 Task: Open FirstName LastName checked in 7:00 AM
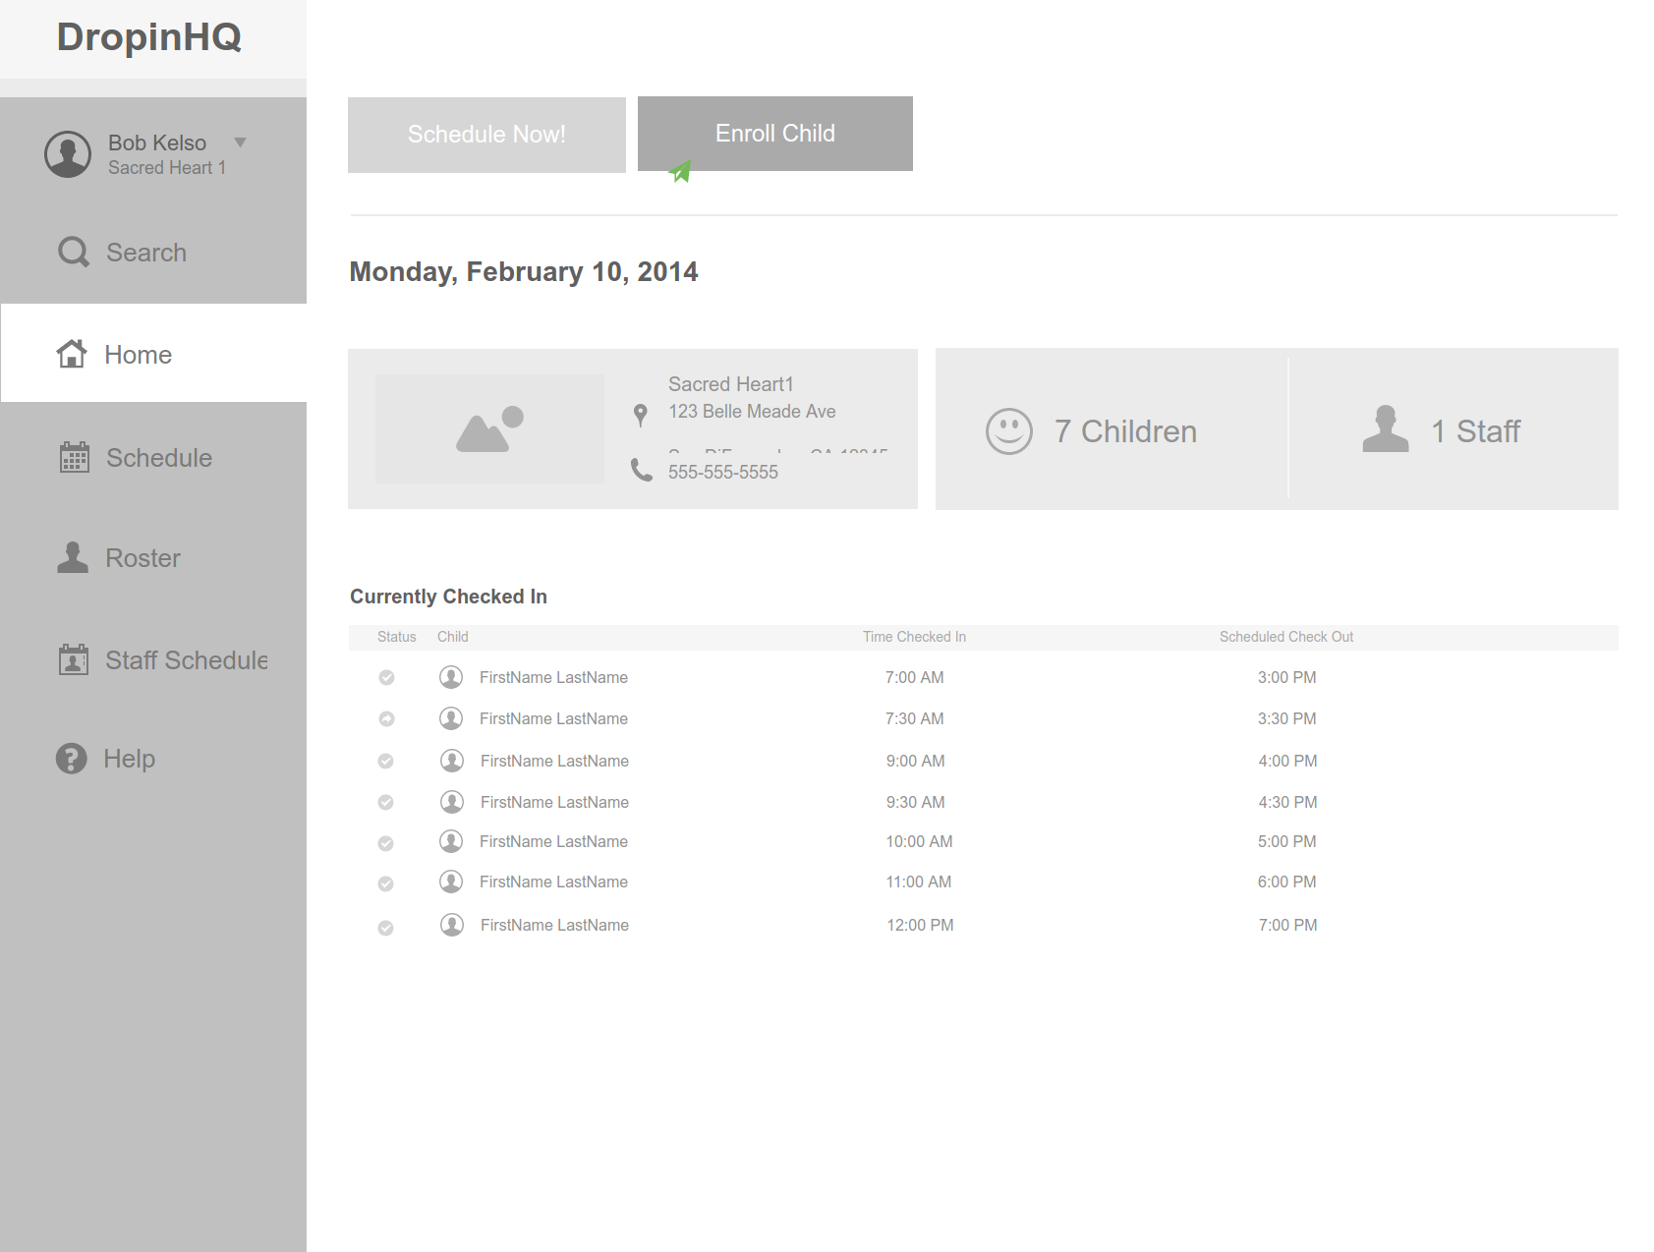(553, 677)
